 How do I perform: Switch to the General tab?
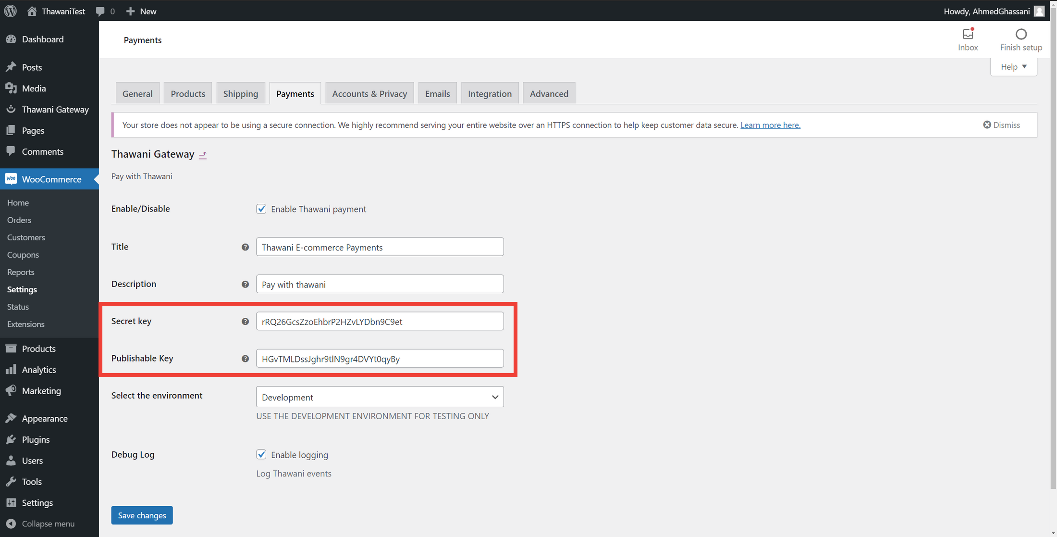point(137,94)
